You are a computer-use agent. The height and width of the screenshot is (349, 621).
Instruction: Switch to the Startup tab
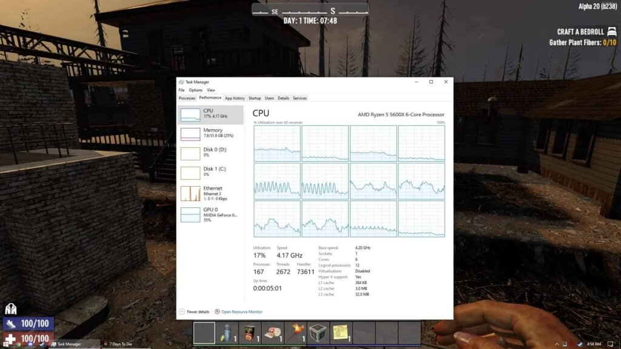pos(255,98)
